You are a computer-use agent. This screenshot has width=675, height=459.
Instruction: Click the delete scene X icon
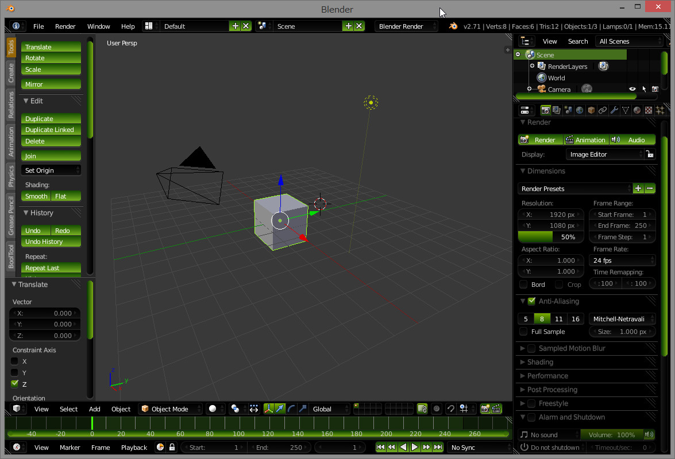tap(359, 26)
